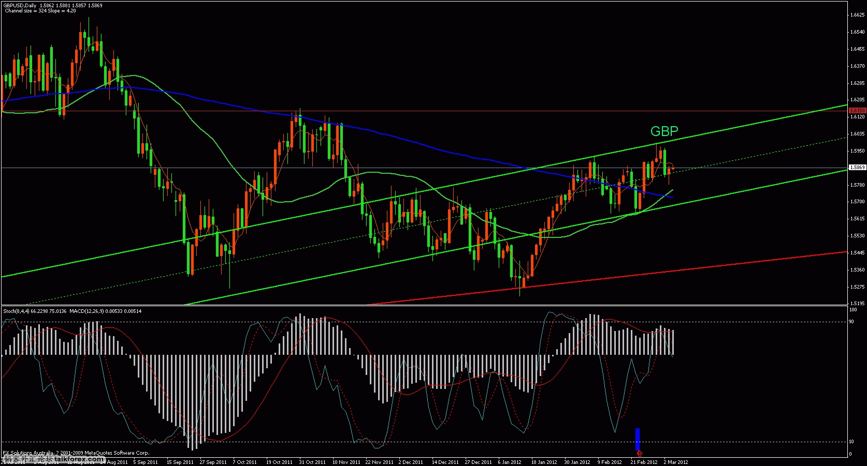
Task: Click the '7 Oct 2011' date label
Action: click(x=245, y=462)
